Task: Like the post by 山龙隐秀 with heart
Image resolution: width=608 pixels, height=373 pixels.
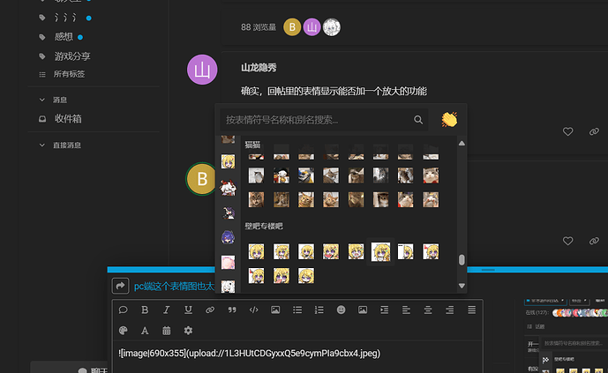Action: coord(567,131)
